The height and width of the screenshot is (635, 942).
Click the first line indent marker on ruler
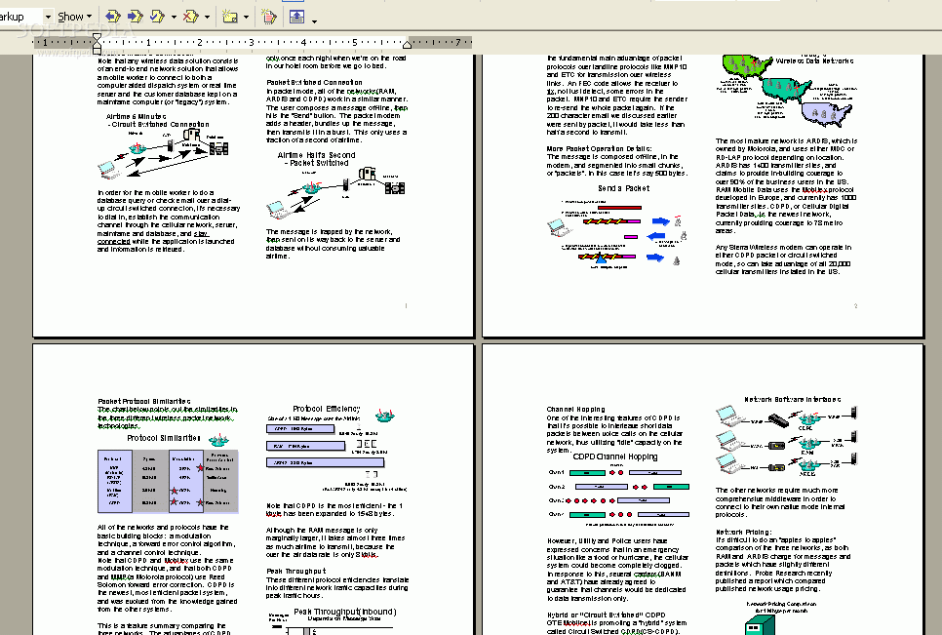coord(97,37)
